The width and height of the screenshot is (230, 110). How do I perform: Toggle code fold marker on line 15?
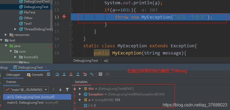[x=71, y=31]
